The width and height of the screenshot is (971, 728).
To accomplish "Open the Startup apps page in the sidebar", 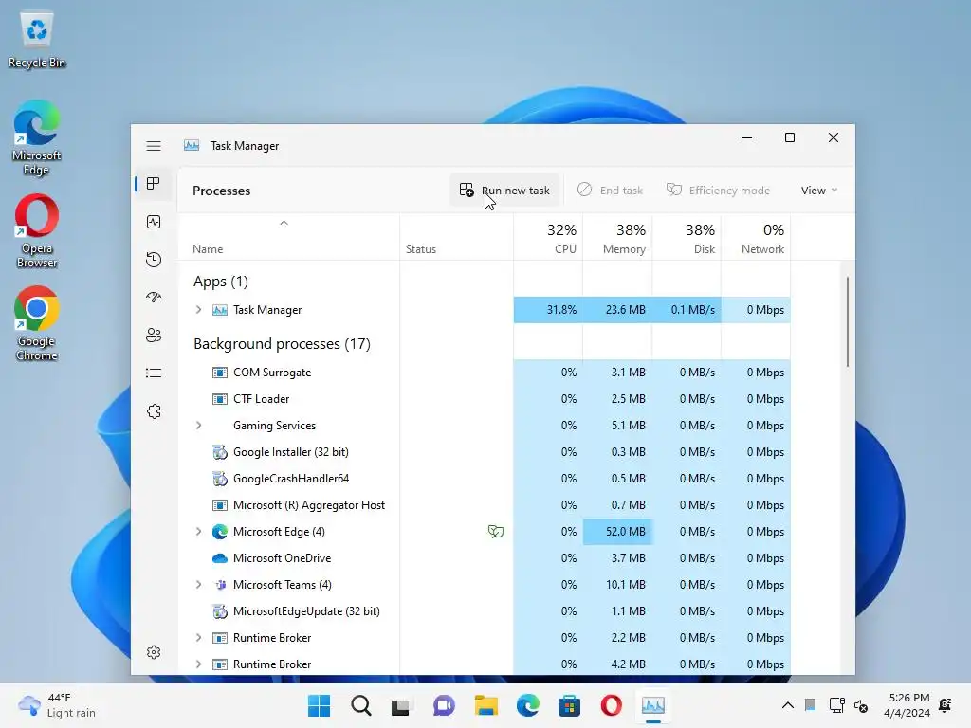I will tap(154, 297).
